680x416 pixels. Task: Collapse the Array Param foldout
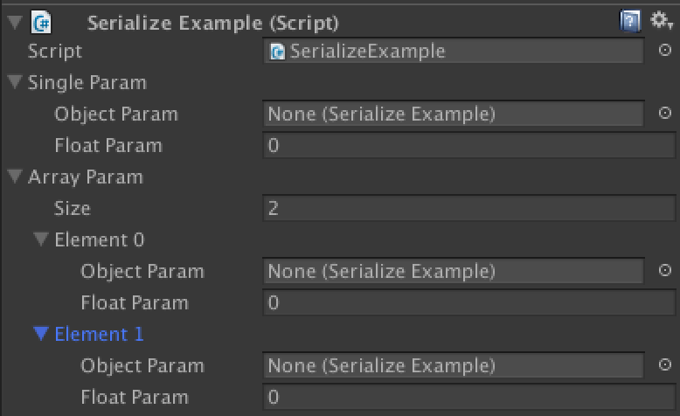pyautogui.click(x=15, y=177)
